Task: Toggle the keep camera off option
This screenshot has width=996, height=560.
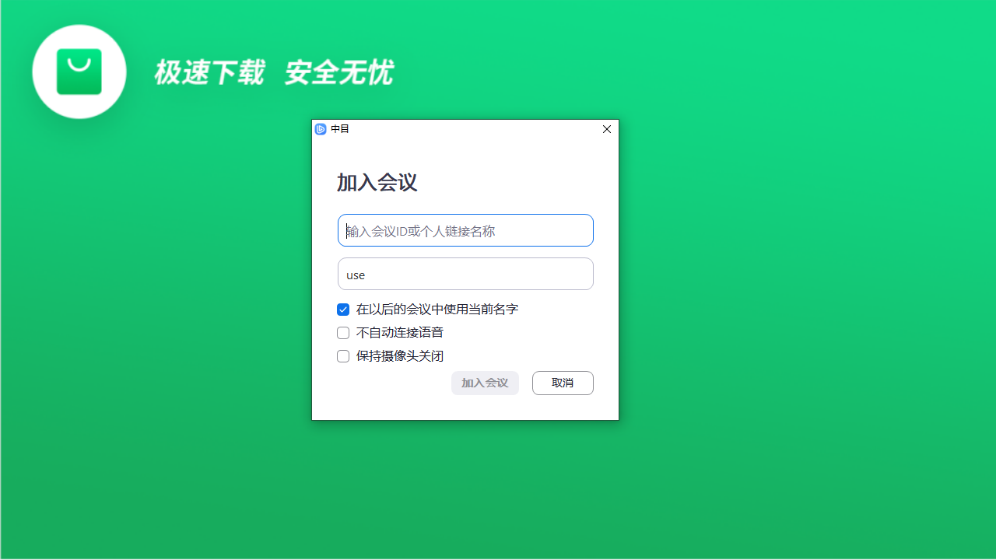Action: click(x=343, y=356)
